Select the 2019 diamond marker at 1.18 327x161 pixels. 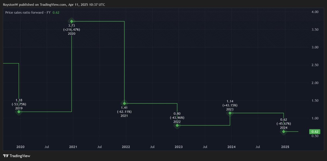(19, 112)
